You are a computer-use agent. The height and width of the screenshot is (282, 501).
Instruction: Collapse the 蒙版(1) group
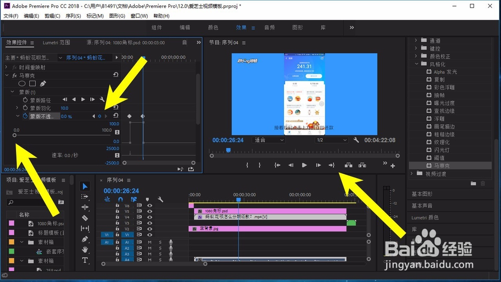(13, 92)
